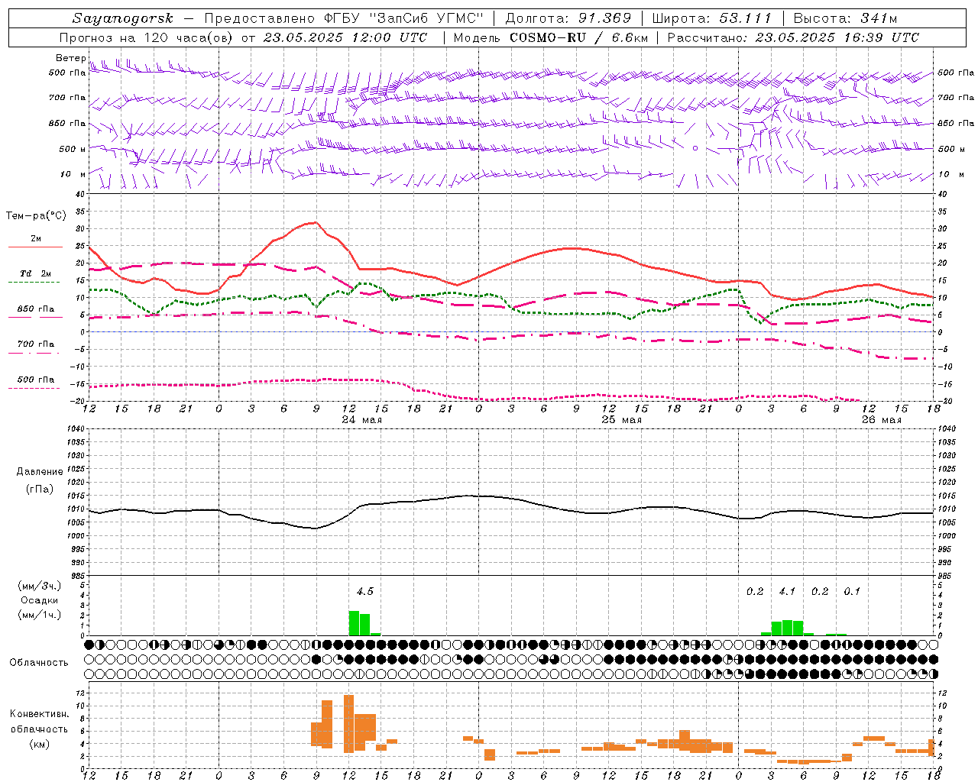Click the "25 мая" date label
This screenshot has width=978, height=782.
(621, 420)
